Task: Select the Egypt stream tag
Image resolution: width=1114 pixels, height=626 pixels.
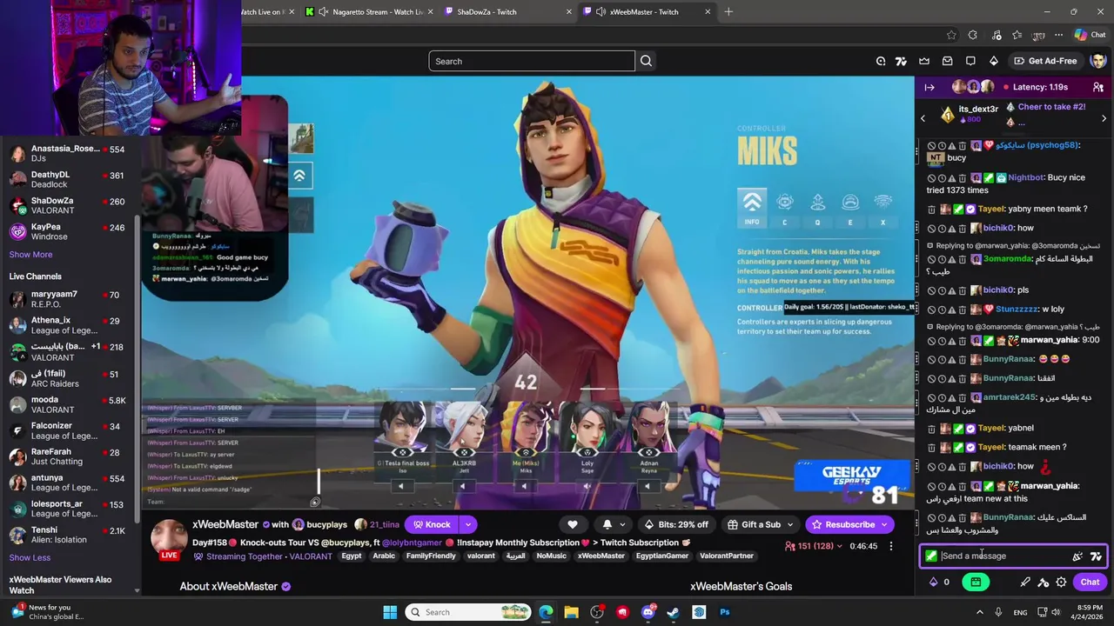Action: [x=352, y=556]
